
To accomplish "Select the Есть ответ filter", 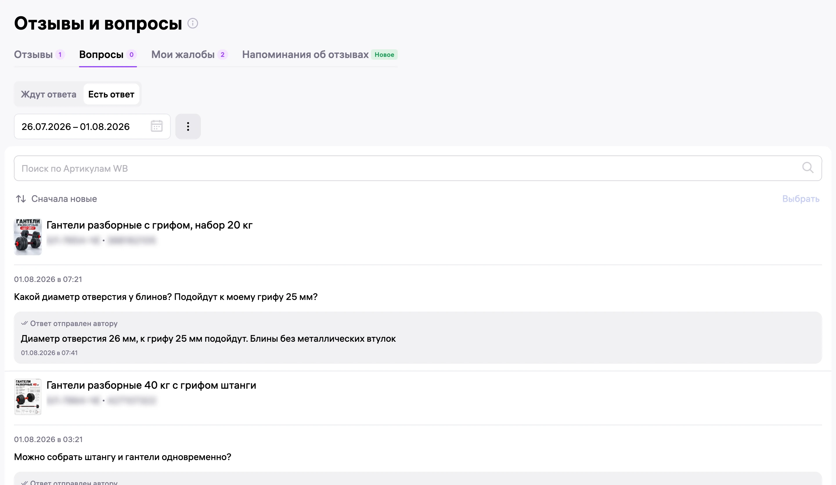I will point(111,94).
